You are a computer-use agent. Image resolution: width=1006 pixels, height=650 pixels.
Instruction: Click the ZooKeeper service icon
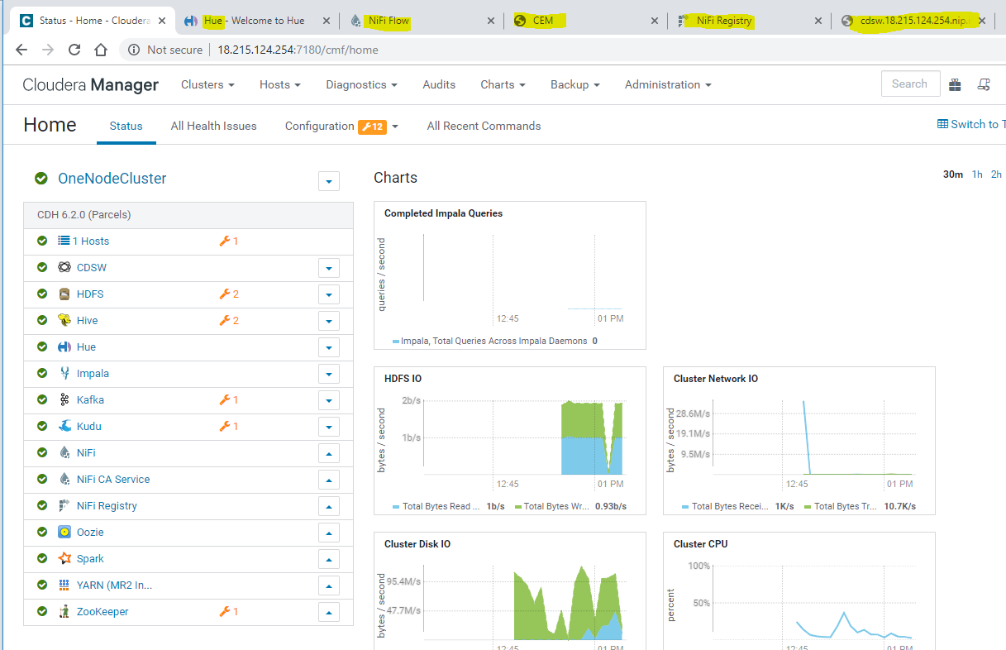pos(64,611)
